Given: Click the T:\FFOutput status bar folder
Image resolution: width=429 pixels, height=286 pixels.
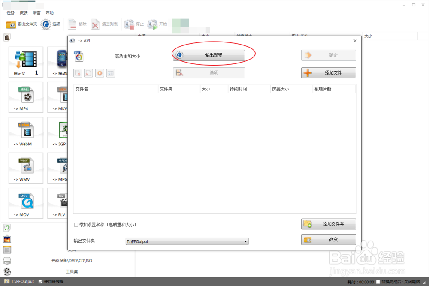Looking at the screenshot, I should [19, 281].
